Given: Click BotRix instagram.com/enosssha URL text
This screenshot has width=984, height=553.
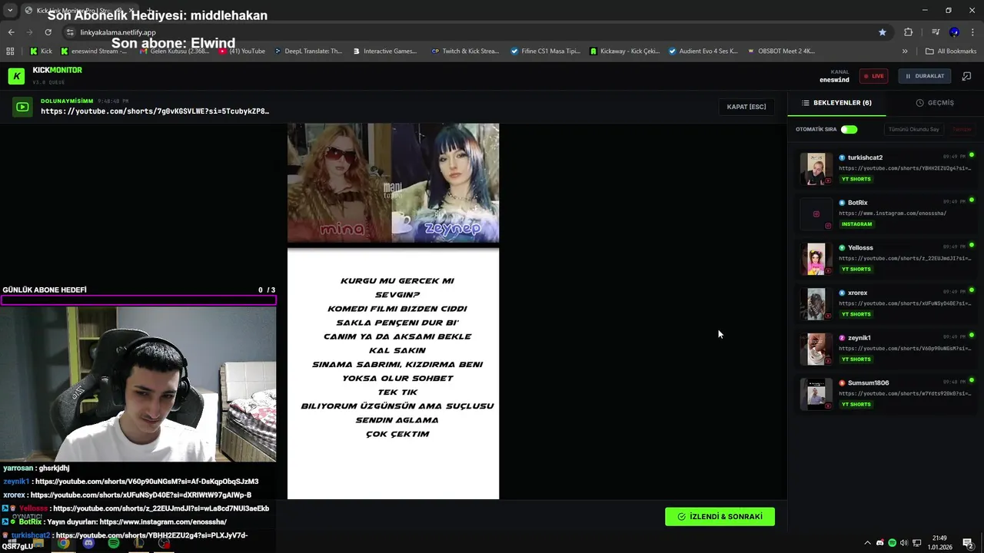Looking at the screenshot, I should click(893, 214).
